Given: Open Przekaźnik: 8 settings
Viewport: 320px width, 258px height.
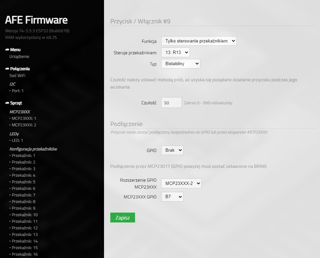Looking at the screenshot, I should coord(23,201).
